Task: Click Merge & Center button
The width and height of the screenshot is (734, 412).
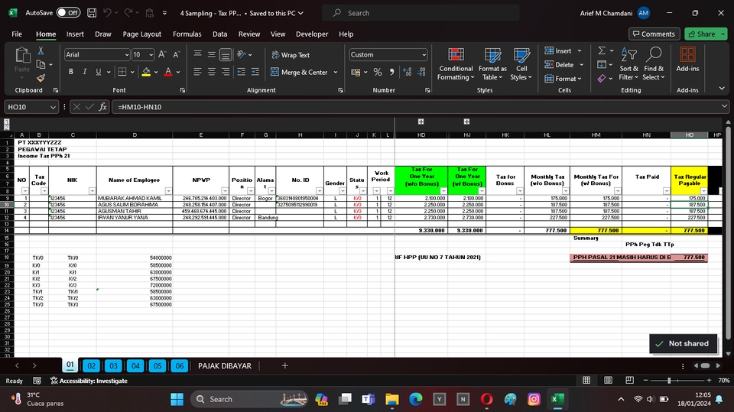Action: 299,72
